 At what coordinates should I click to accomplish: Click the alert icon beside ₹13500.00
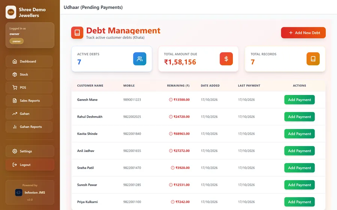coord(171,99)
